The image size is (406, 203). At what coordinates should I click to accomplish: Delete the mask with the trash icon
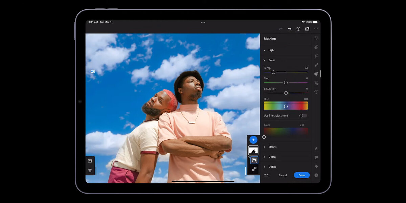(x=90, y=171)
